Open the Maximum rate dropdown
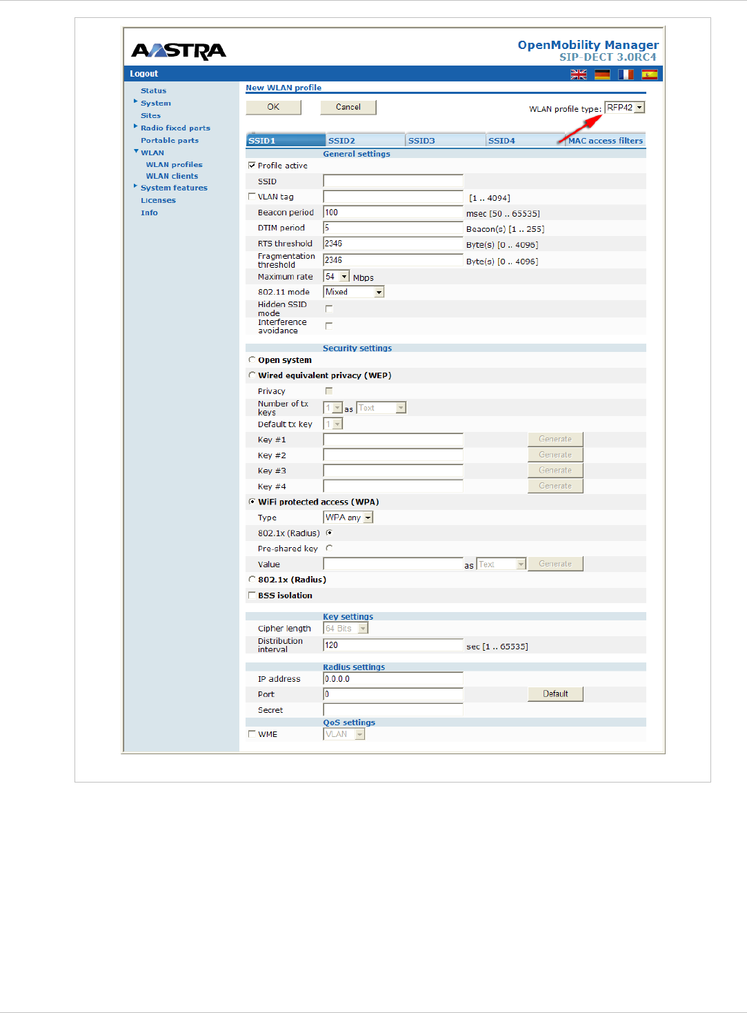 tap(337, 277)
